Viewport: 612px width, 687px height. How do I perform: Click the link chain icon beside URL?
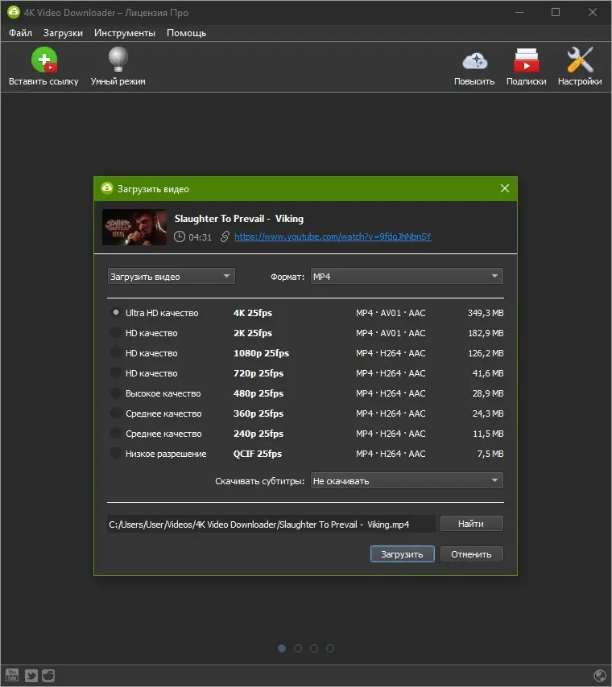pos(225,237)
